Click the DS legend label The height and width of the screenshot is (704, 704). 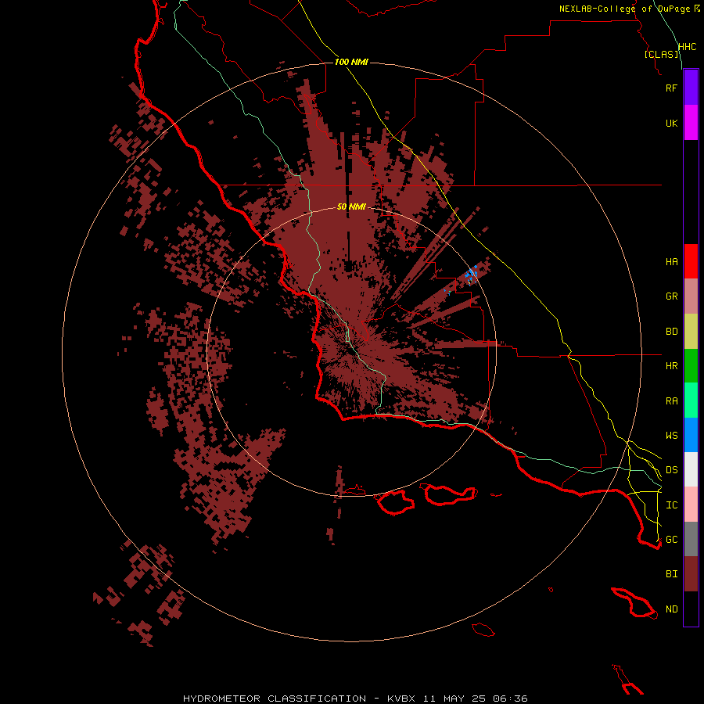pos(671,470)
